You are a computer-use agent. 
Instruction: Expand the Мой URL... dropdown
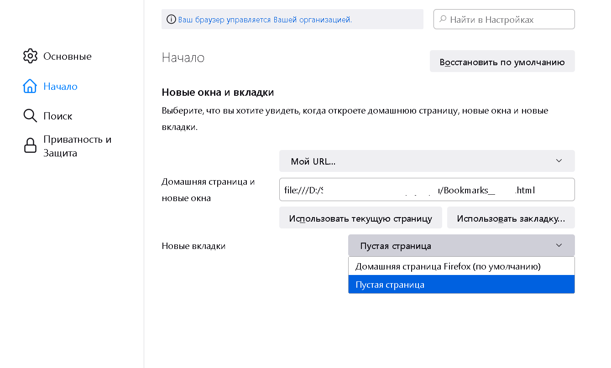click(427, 161)
